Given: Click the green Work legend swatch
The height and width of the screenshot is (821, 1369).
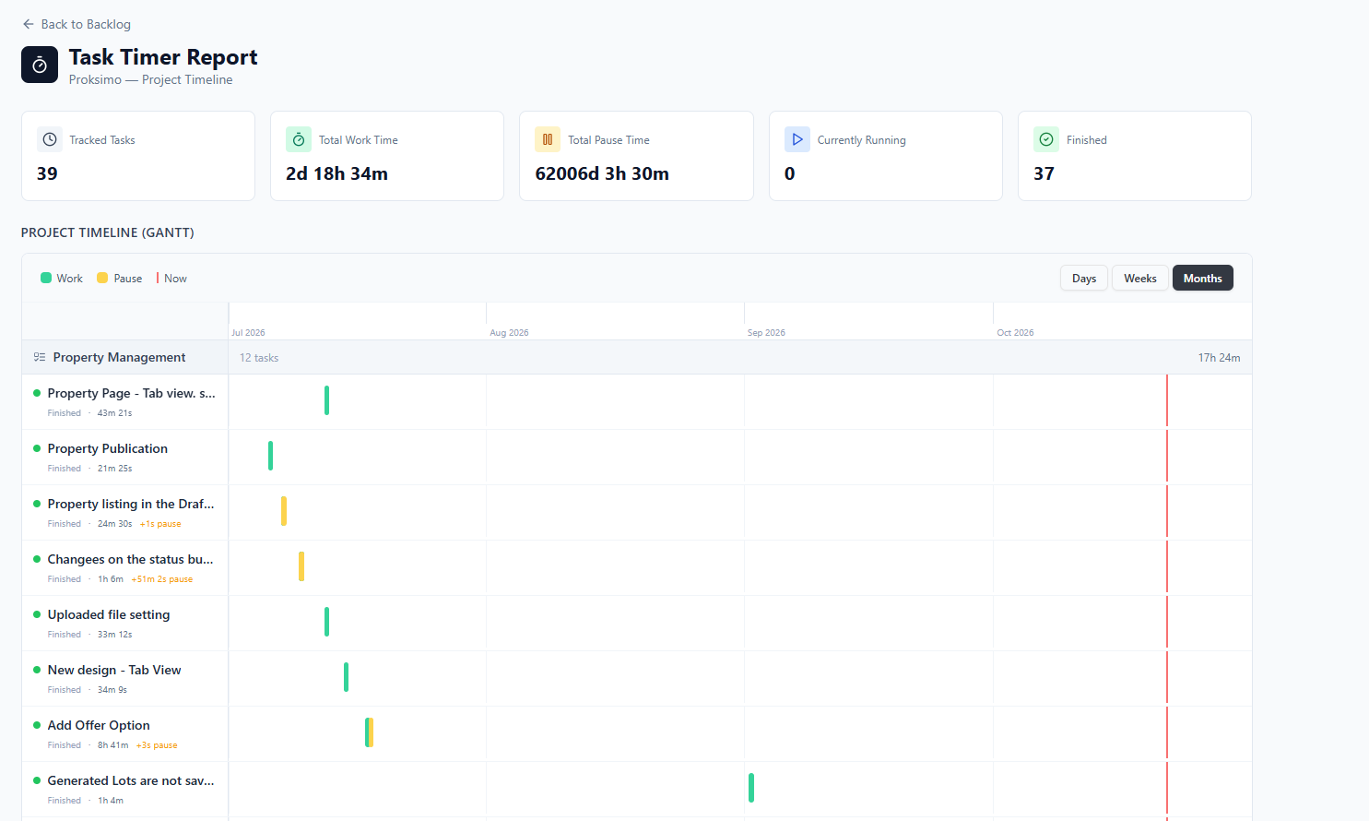Looking at the screenshot, I should tap(46, 278).
